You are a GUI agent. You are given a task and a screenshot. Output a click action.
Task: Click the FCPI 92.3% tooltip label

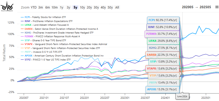tap(163, 20)
